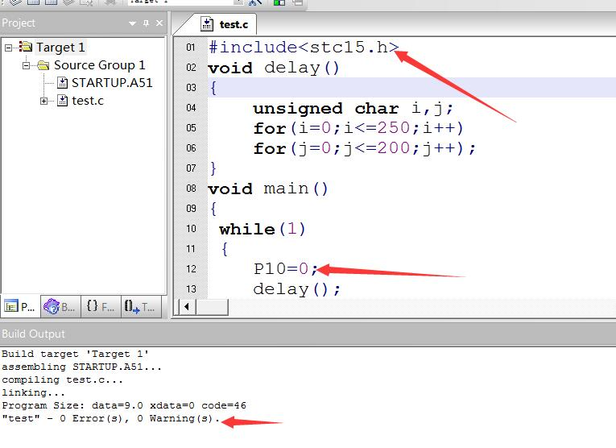Click the green blocks Manage Project Items icon
Viewport: 616px width, 448px height.
click(279, 2)
